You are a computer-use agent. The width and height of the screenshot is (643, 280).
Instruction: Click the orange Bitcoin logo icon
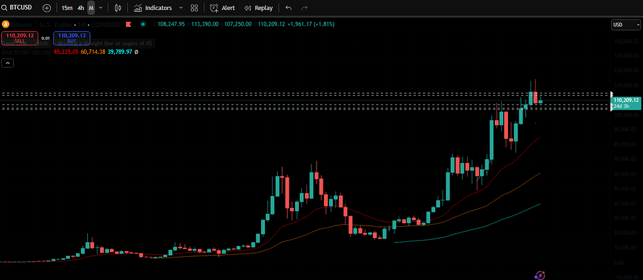point(5,24)
